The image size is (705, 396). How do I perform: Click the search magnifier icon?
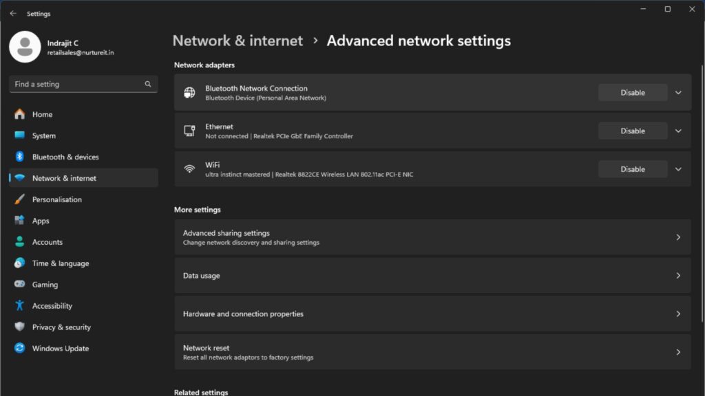click(x=148, y=84)
